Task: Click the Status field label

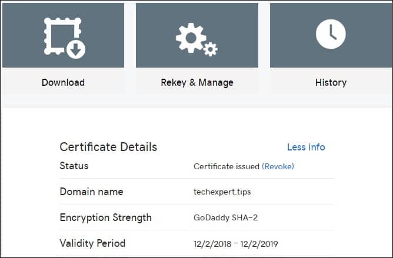Action: point(74,166)
